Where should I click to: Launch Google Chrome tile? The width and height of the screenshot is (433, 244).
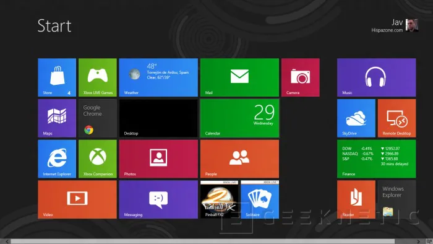point(98,118)
